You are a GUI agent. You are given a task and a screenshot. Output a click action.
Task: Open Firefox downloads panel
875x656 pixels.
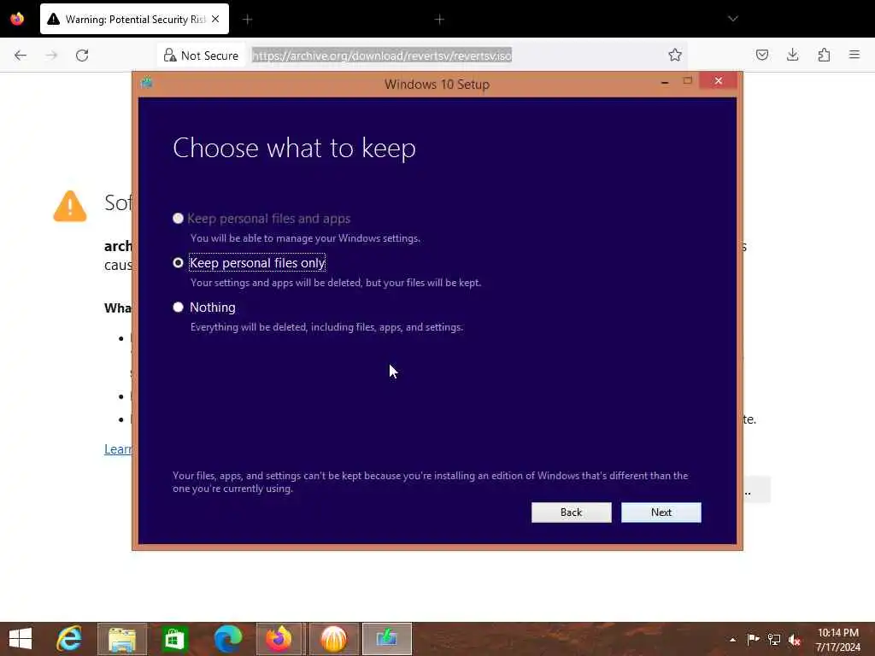[792, 55]
